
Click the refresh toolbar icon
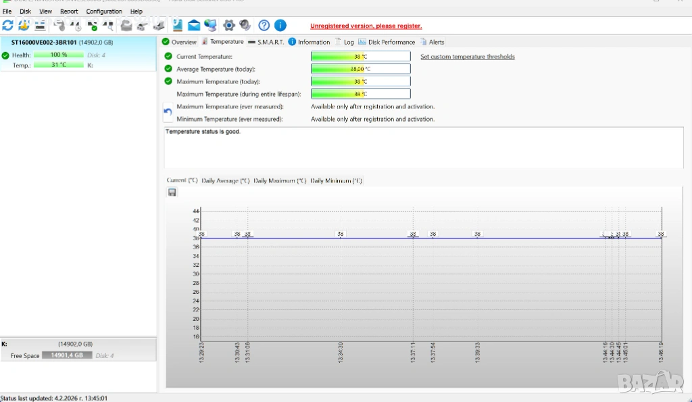click(7, 26)
